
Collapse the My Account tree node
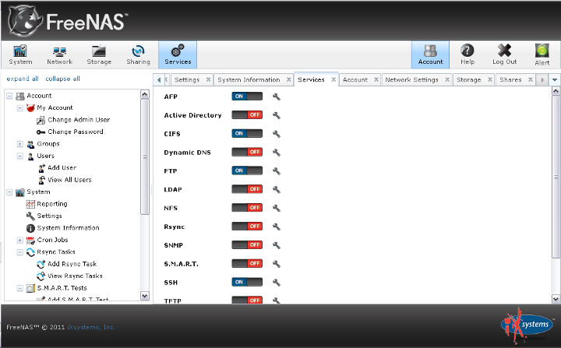(x=20, y=107)
